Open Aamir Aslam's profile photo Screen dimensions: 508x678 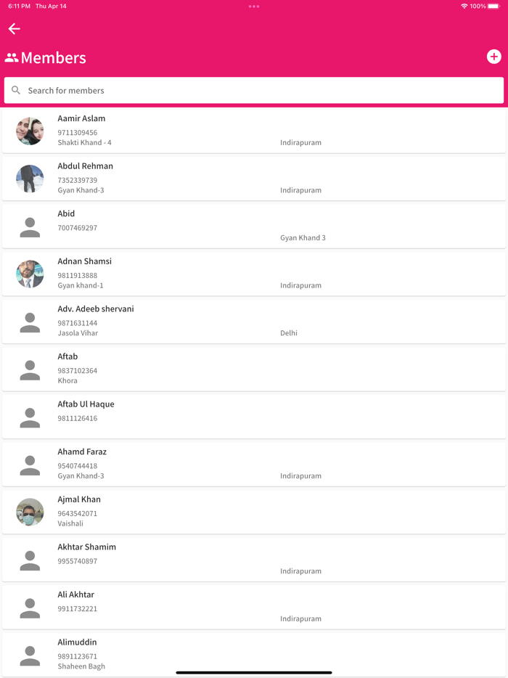click(x=30, y=131)
